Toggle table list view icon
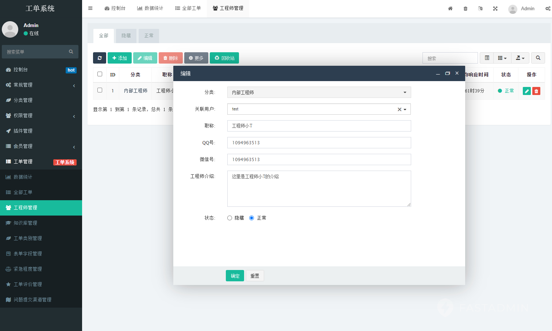The width and height of the screenshot is (552, 331). point(487,58)
